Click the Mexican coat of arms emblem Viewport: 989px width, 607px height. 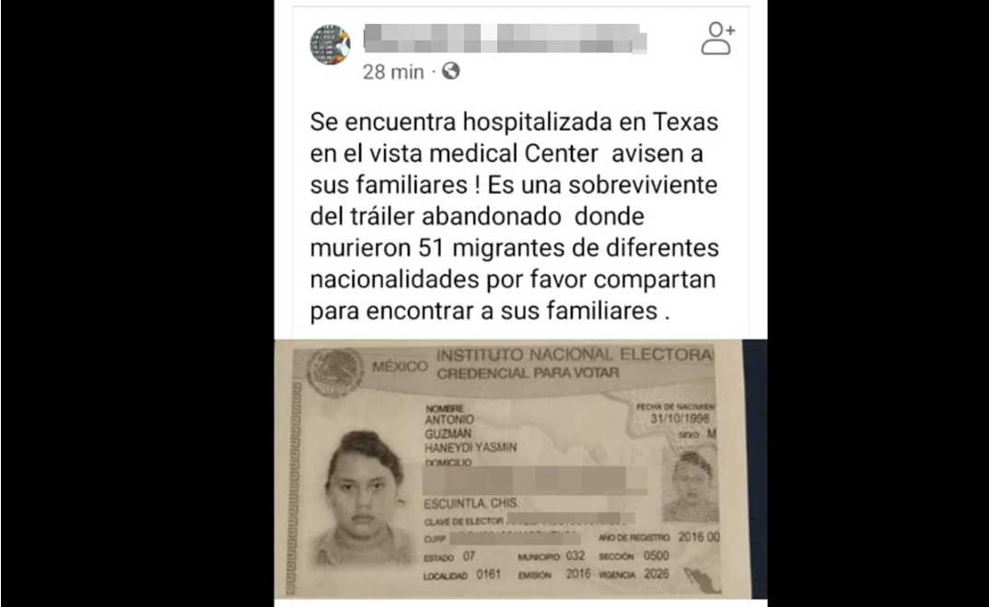[333, 372]
